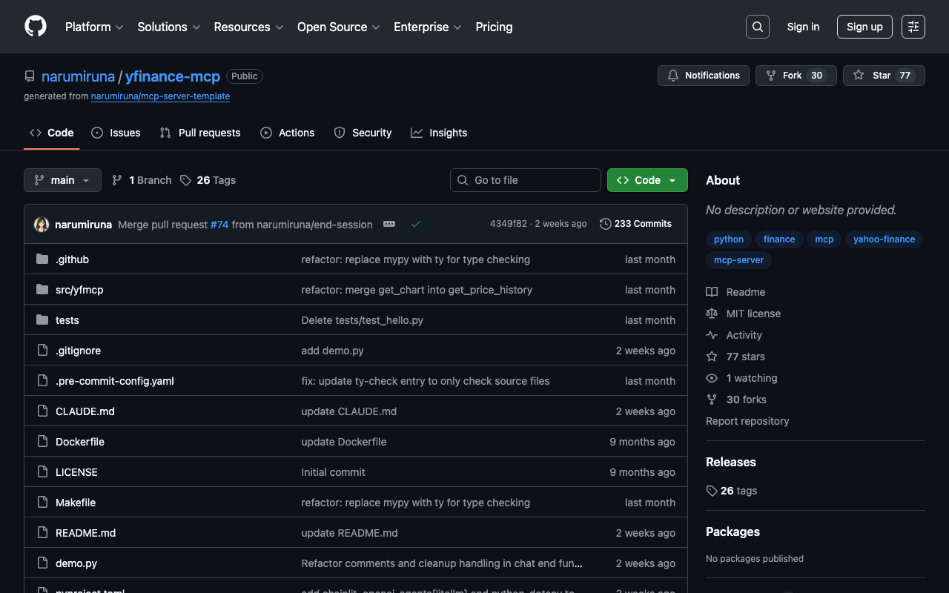Open Notifications for this repository
949x593 pixels.
(703, 76)
